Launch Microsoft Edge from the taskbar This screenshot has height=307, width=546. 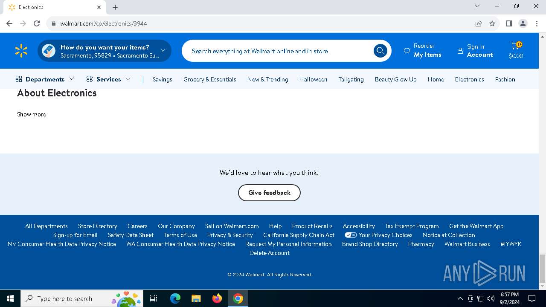(175, 298)
